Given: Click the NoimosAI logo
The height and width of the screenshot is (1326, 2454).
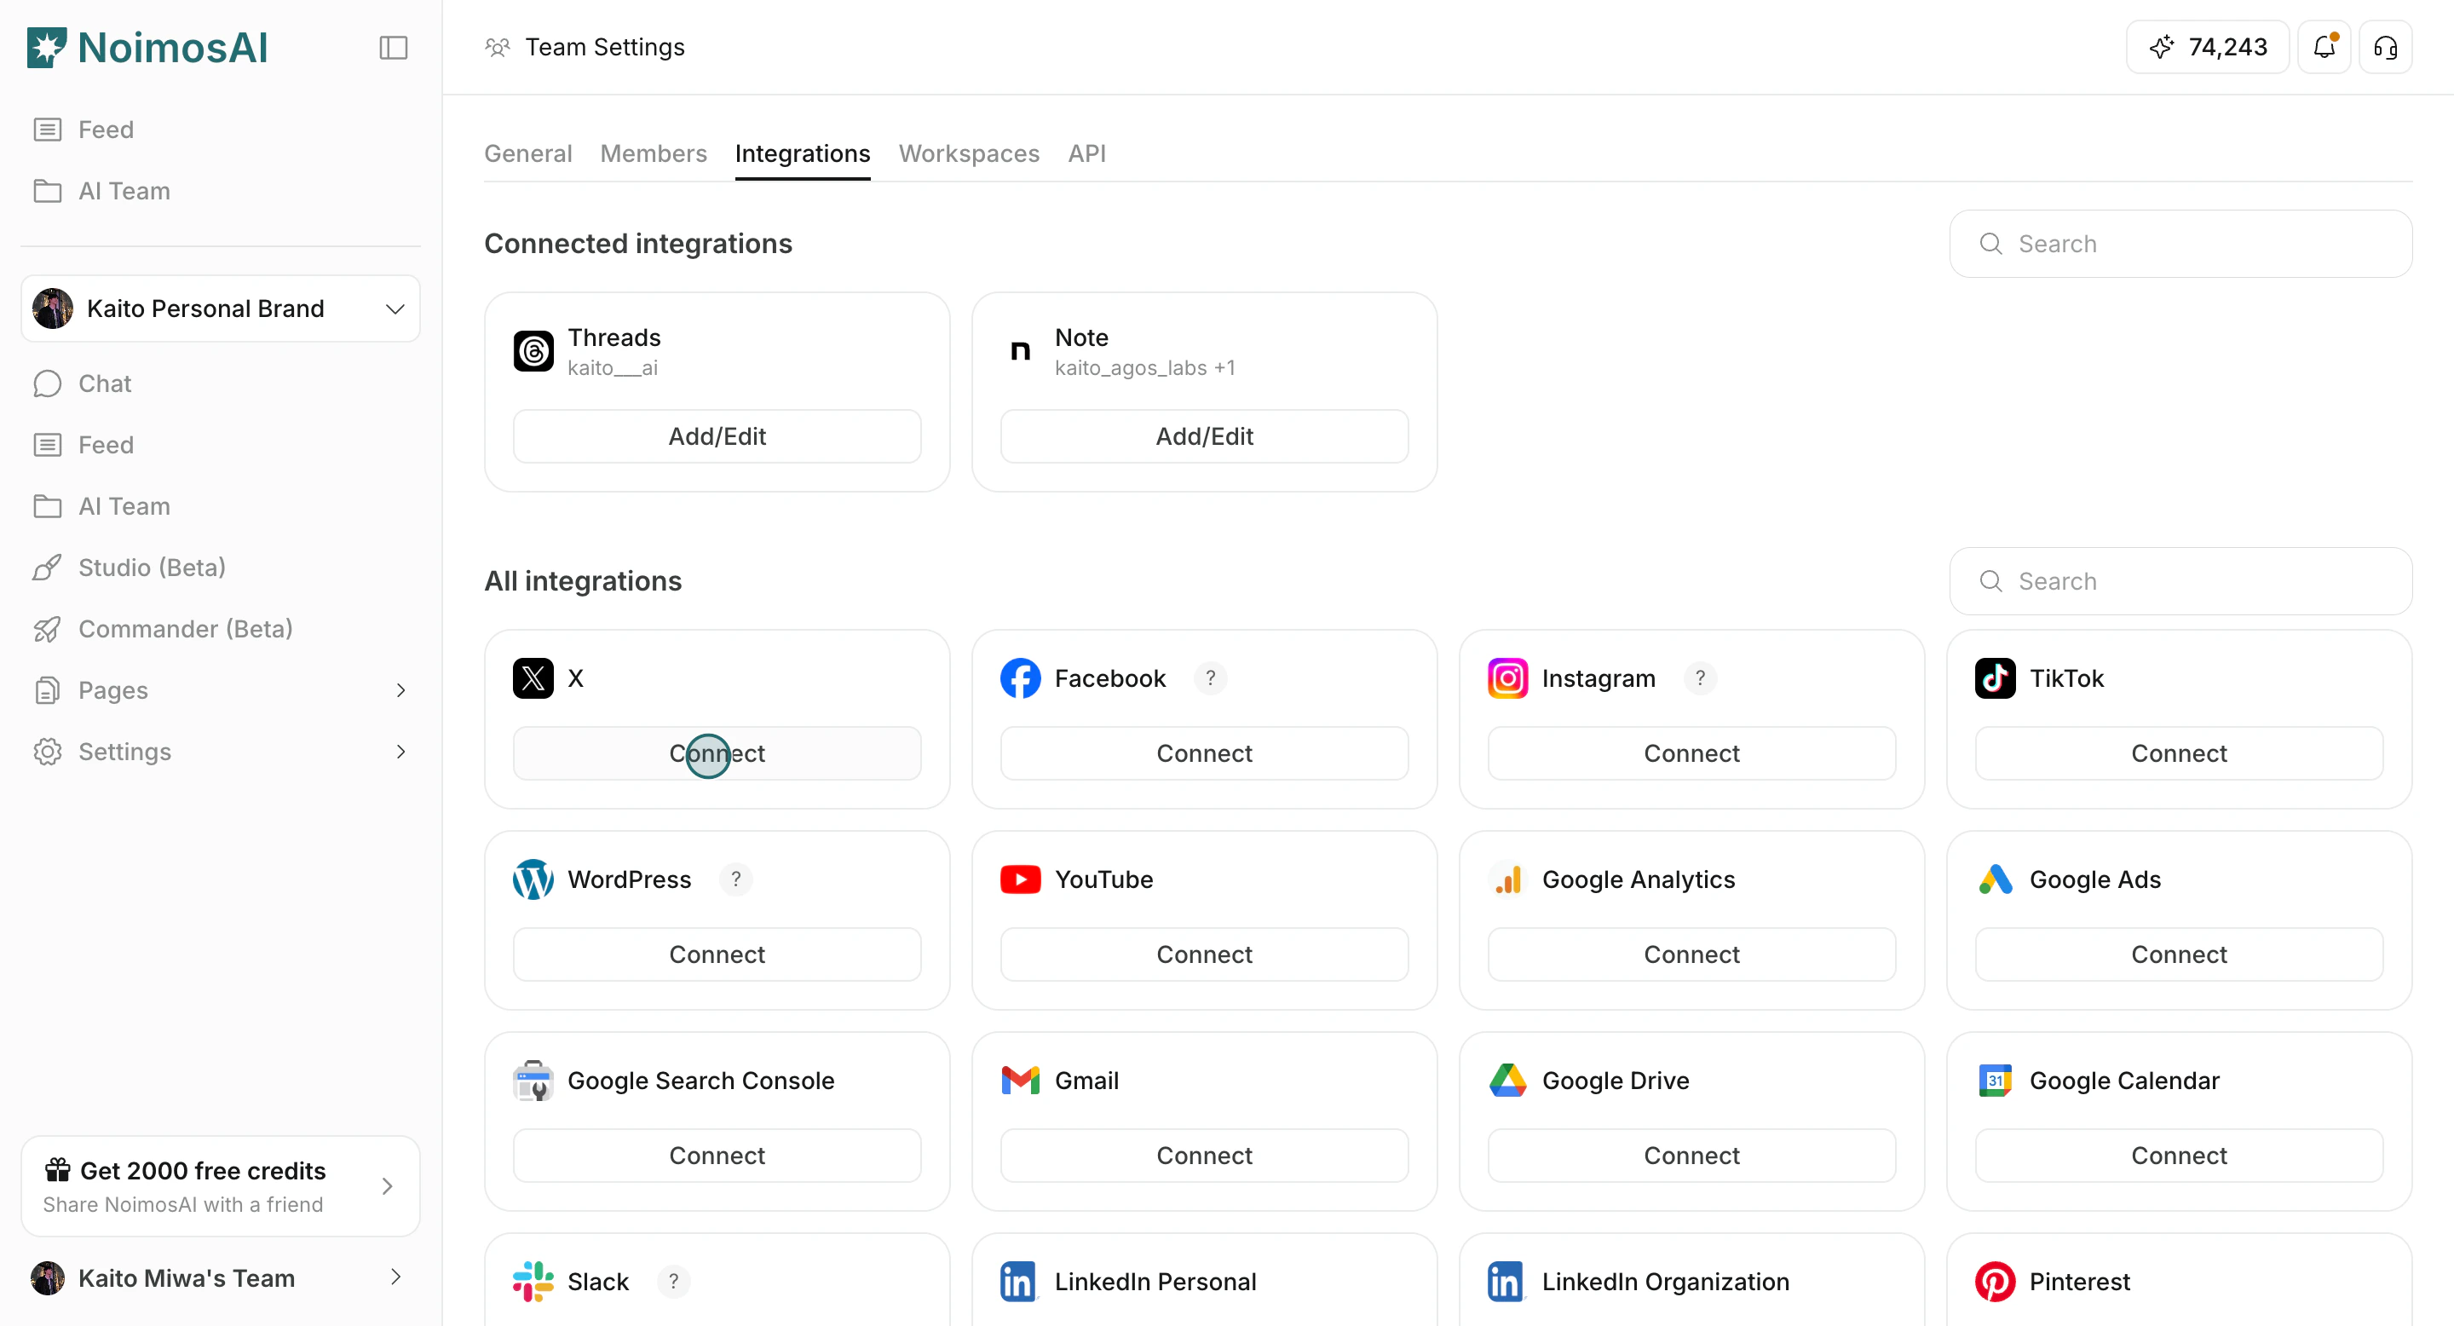Looking at the screenshot, I should tap(147, 47).
